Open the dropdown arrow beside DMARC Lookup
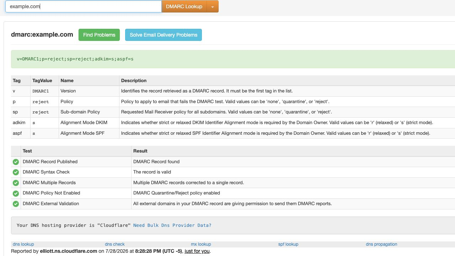Screen dimensions: 455x256 (x=213, y=6)
